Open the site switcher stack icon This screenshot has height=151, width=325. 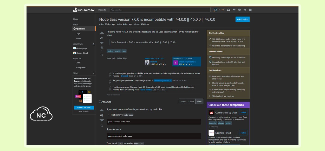point(250,10)
